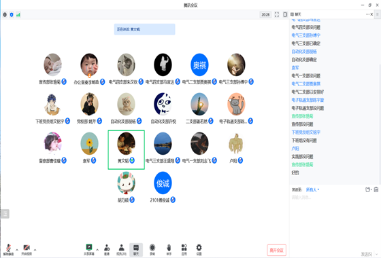Click the raise hand icon
Viewport: 381px width, 258px height.
[169, 250]
